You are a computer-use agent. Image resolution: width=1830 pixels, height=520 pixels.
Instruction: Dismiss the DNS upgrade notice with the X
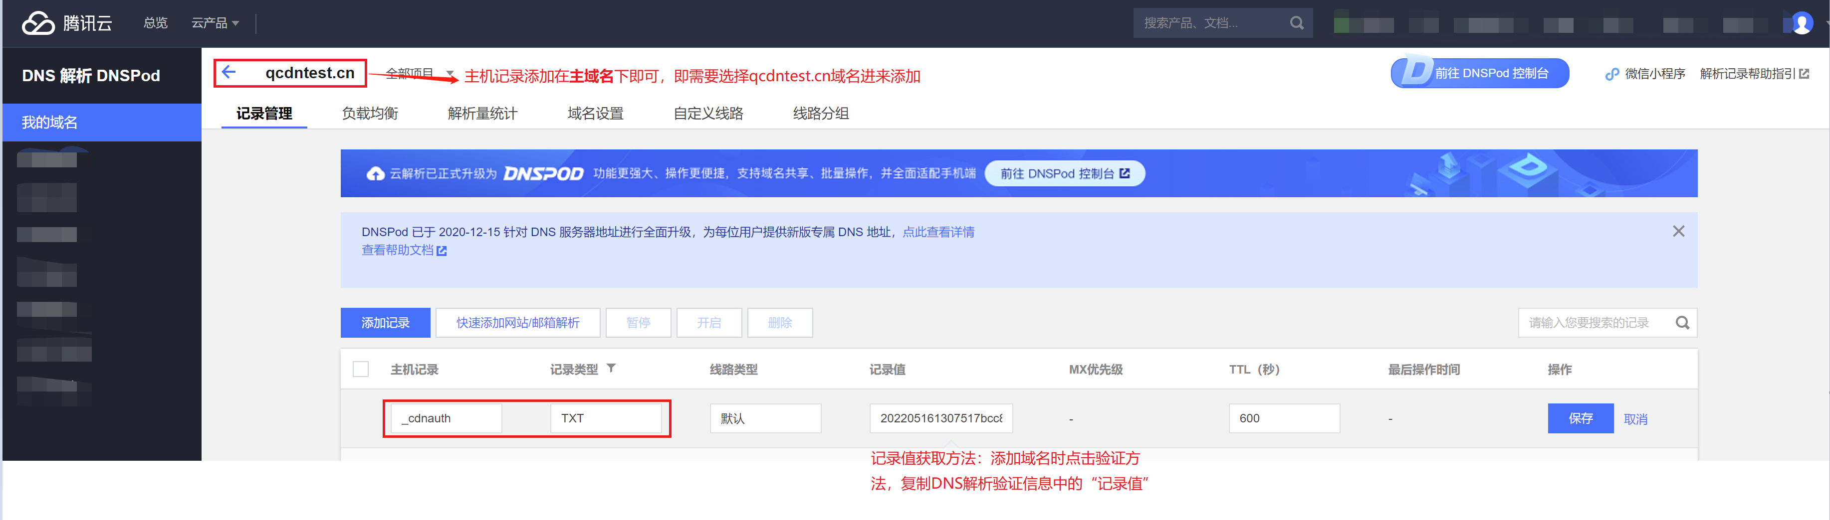1678,231
